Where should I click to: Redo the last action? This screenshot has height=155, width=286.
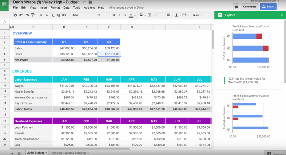tap(27, 15)
